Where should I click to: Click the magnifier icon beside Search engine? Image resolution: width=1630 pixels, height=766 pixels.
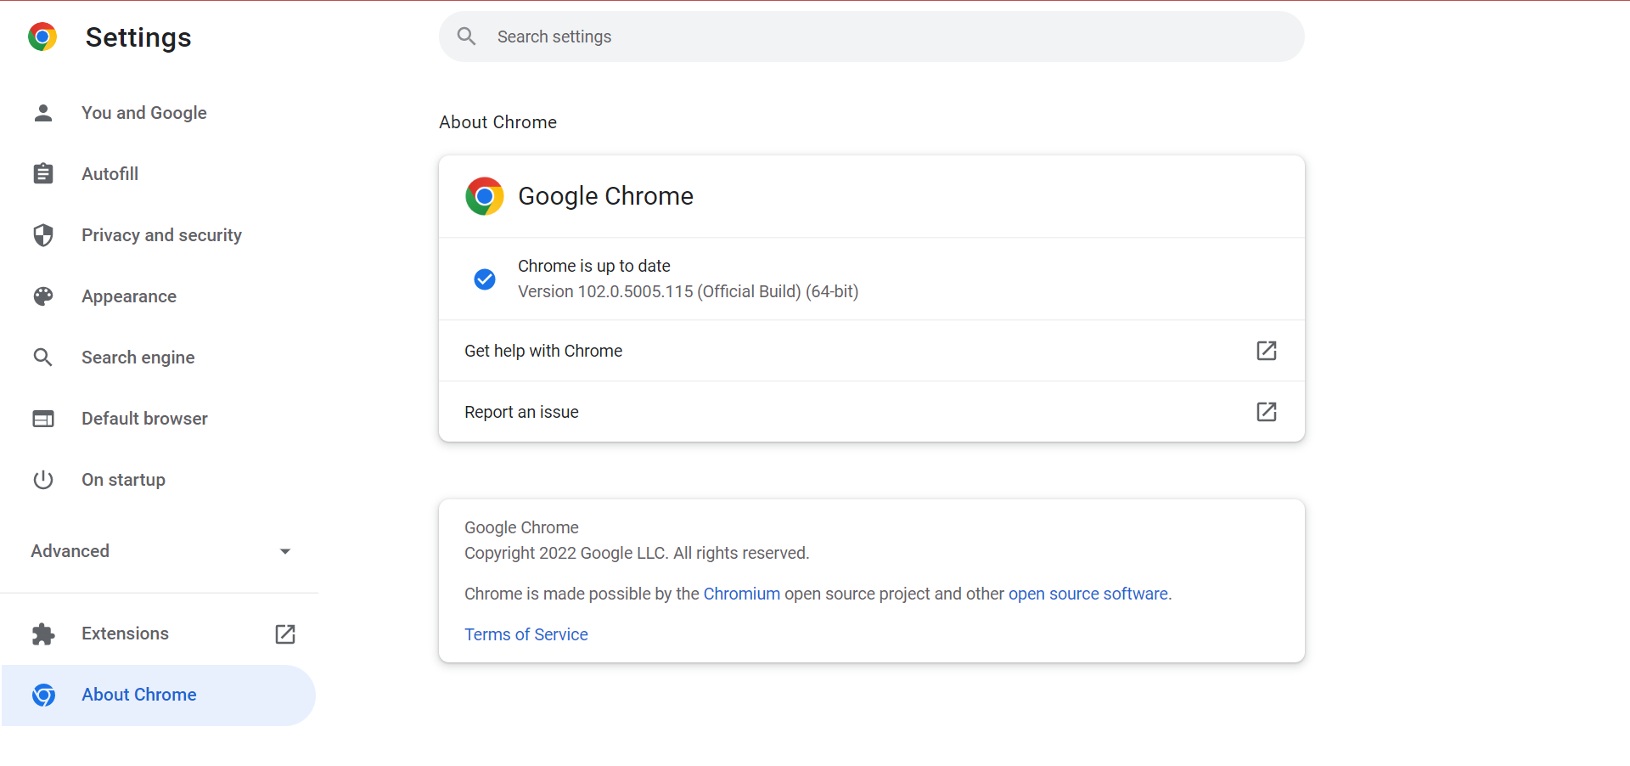point(43,358)
